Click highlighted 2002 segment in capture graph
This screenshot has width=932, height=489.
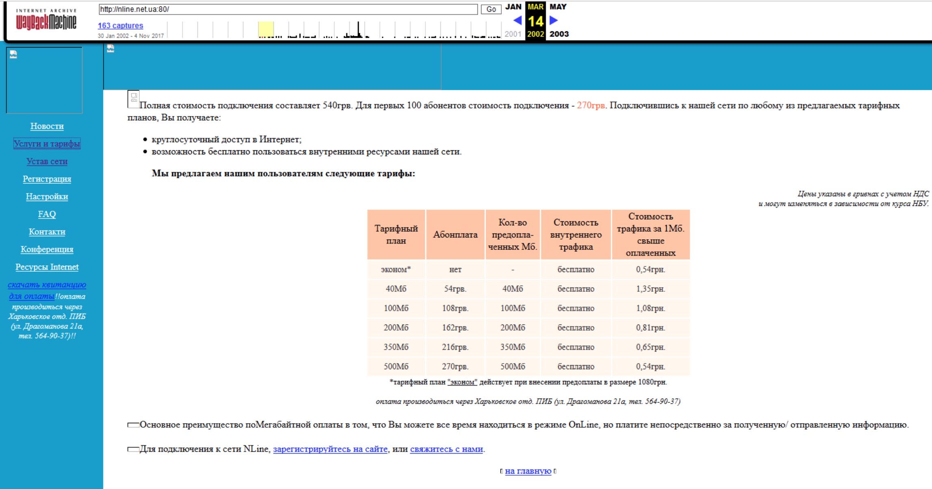click(266, 30)
